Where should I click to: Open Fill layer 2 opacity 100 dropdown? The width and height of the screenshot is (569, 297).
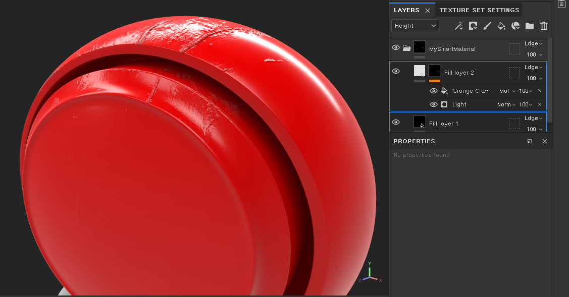pyautogui.click(x=535, y=78)
